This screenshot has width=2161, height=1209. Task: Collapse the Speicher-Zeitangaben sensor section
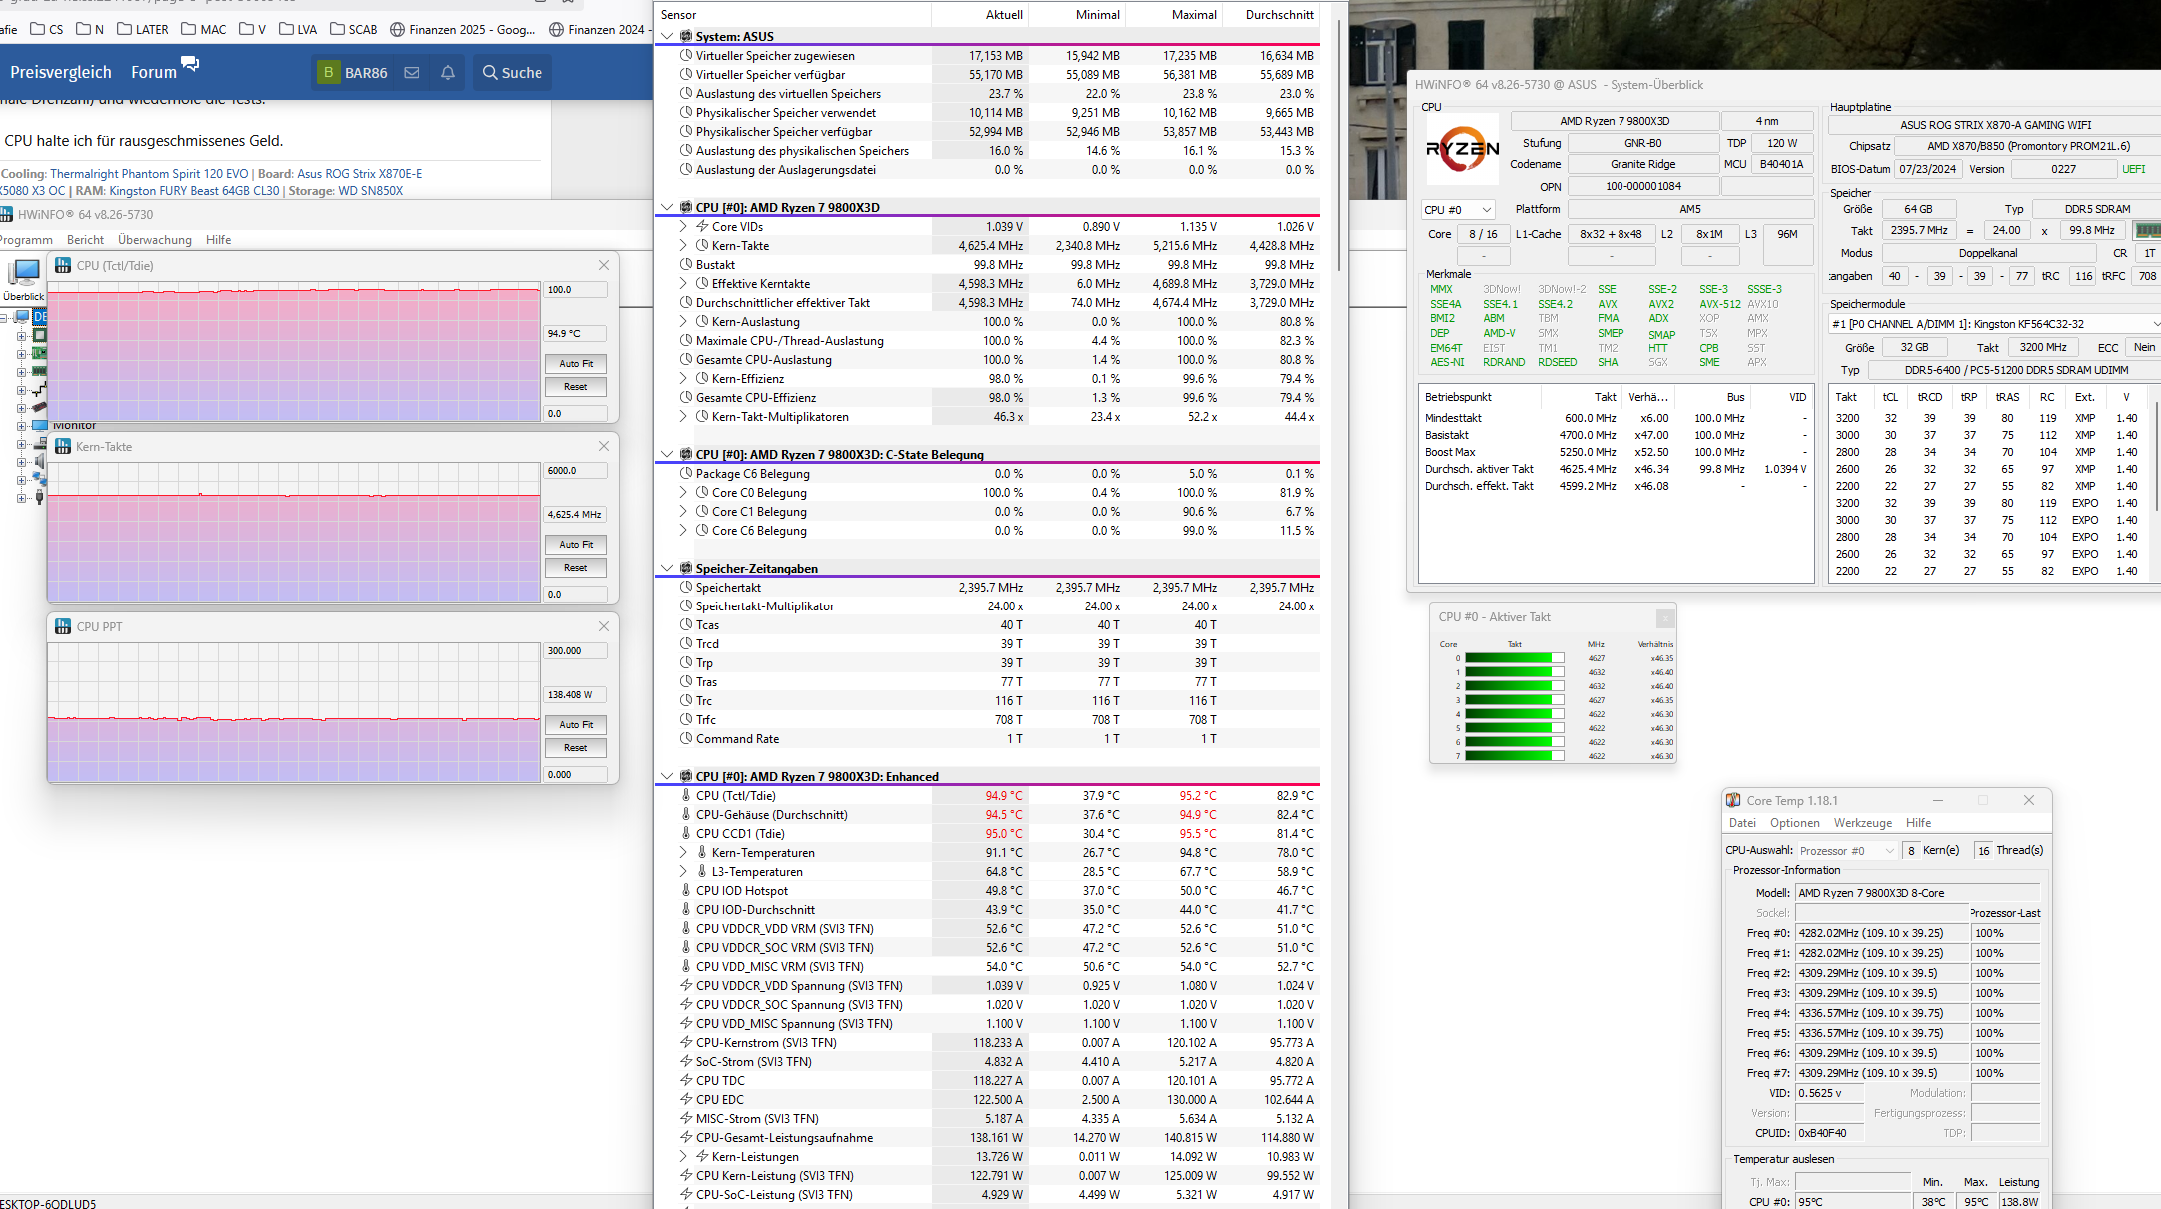coord(667,569)
